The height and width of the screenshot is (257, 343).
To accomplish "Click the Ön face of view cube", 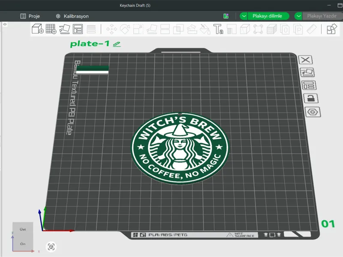I will tap(23, 244).
